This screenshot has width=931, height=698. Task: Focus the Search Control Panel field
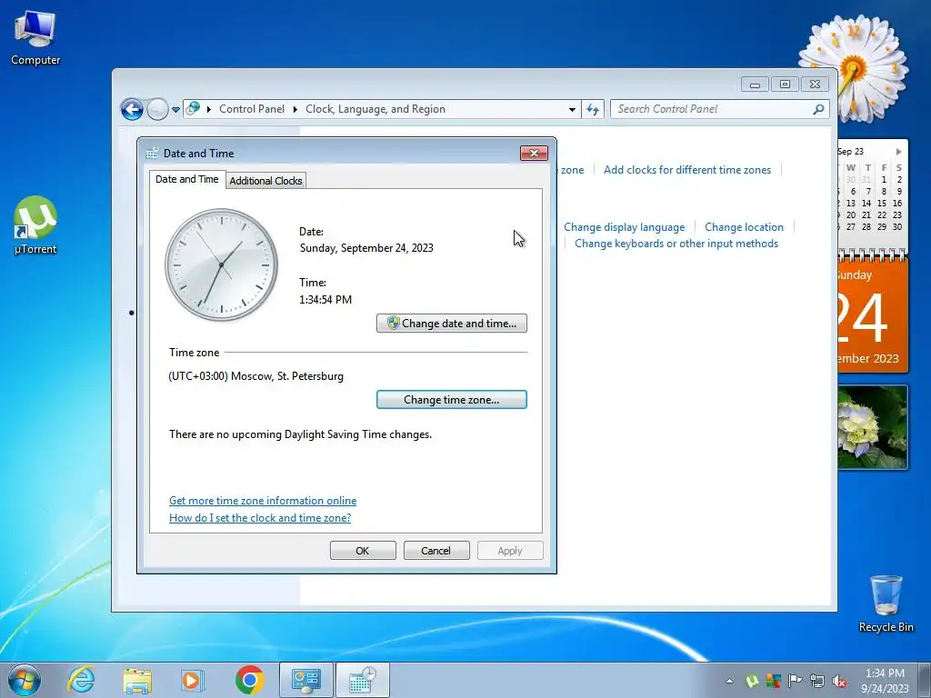point(713,109)
